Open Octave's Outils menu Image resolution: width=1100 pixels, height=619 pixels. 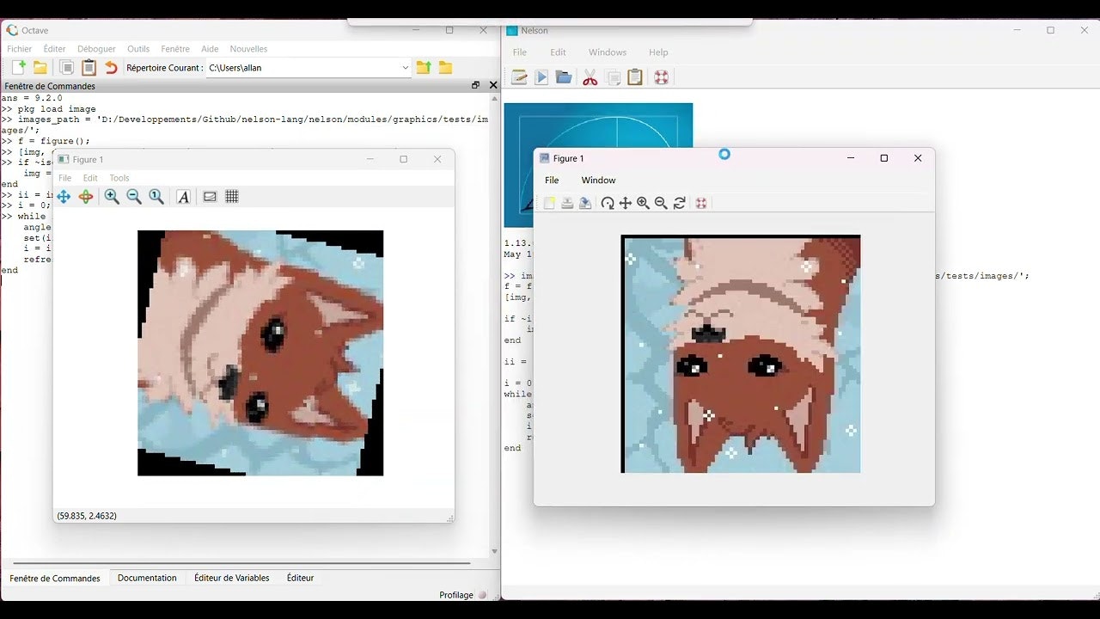click(x=138, y=49)
